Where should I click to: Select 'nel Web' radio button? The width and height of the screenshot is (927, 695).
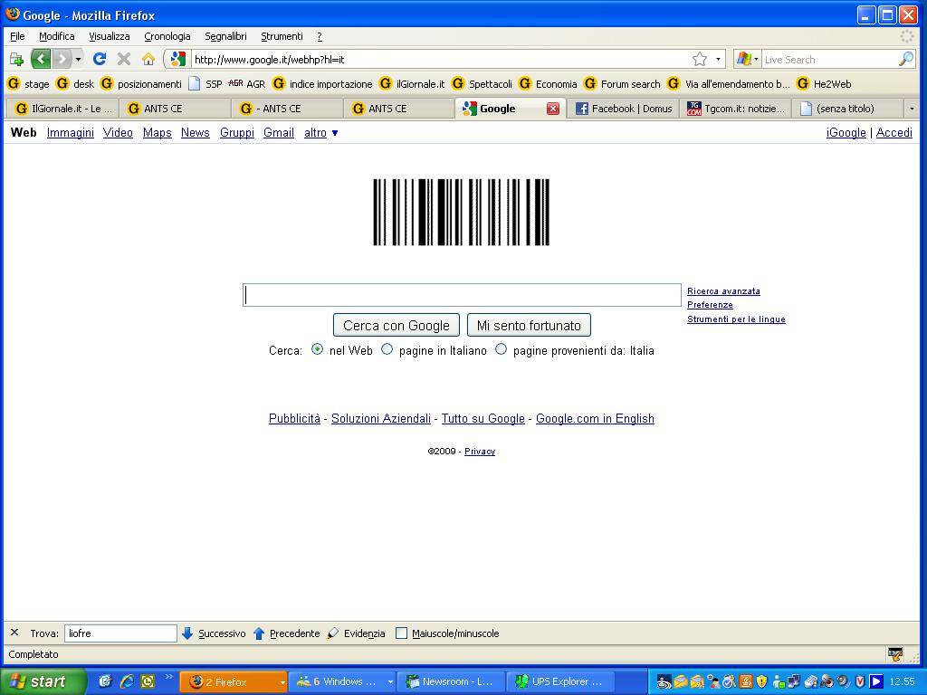coord(318,349)
